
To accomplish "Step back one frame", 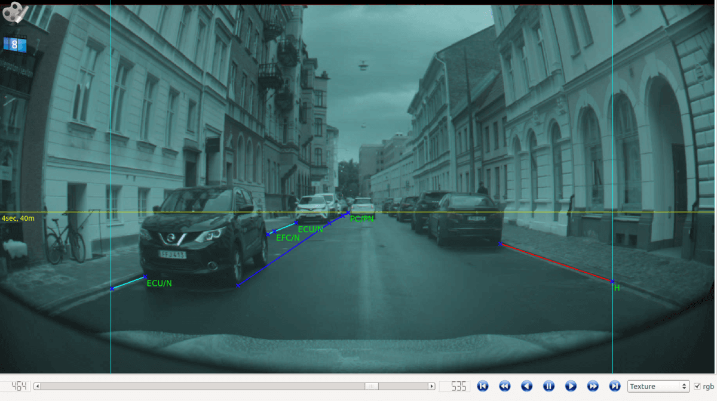I will click(527, 386).
